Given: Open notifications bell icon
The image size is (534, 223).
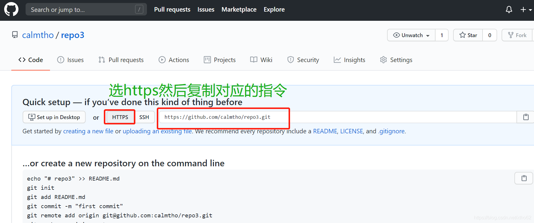Looking at the screenshot, I should click(x=509, y=10).
